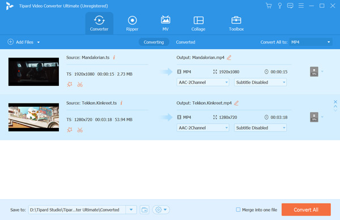The width and height of the screenshot is (340, 220).
Task: Open the shopping cart purchase icon
Action: [x=269, y=6]
